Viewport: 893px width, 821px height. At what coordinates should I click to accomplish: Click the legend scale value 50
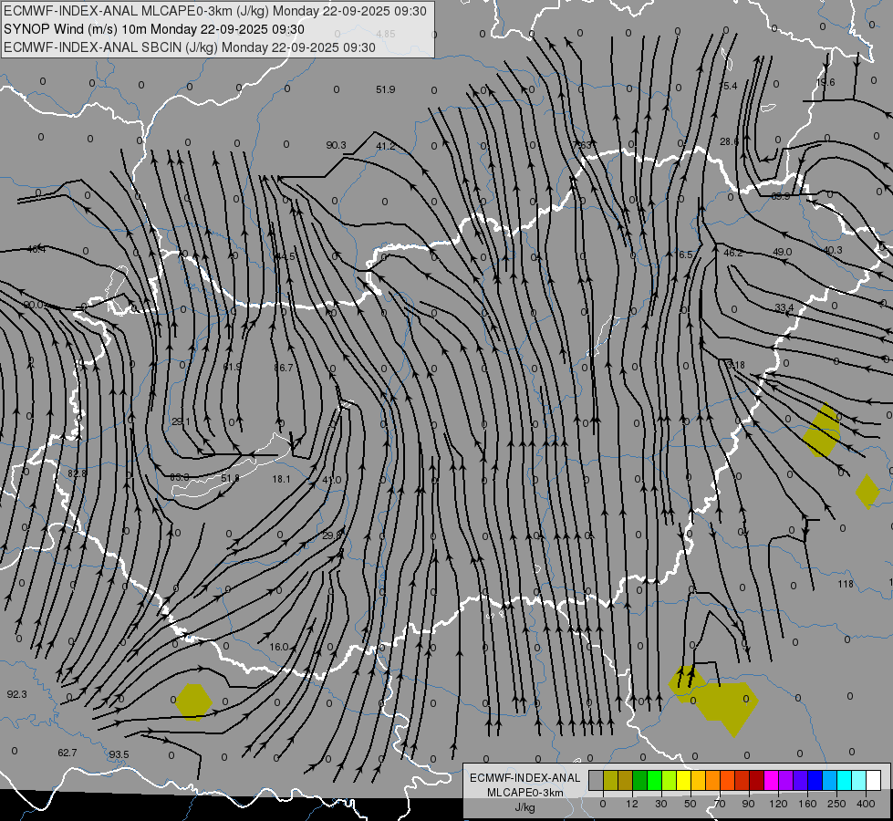tap(690, 804)
